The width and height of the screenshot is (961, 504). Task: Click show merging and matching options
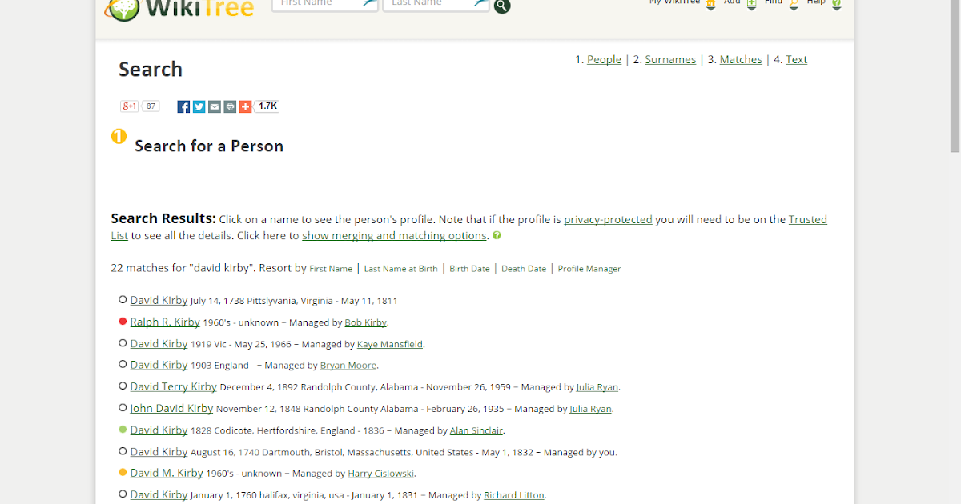click(x=394, y=235)
